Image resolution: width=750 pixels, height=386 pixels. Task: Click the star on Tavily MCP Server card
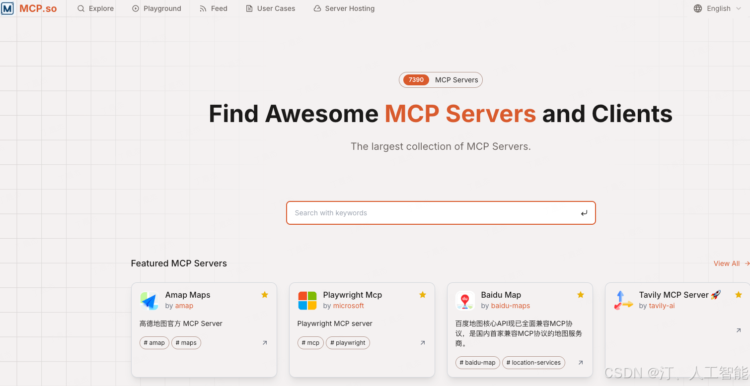pyautogui.click(x=739, y=295)
